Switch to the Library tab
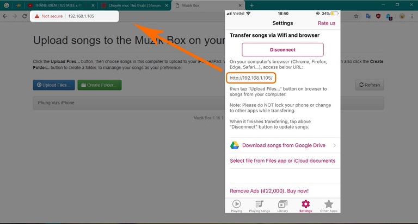 [282, 206]
